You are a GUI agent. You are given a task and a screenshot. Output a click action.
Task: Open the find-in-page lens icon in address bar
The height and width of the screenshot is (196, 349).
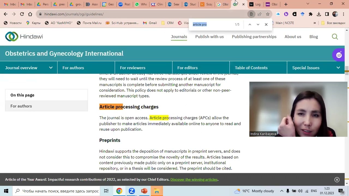click(x=251, y=14)
